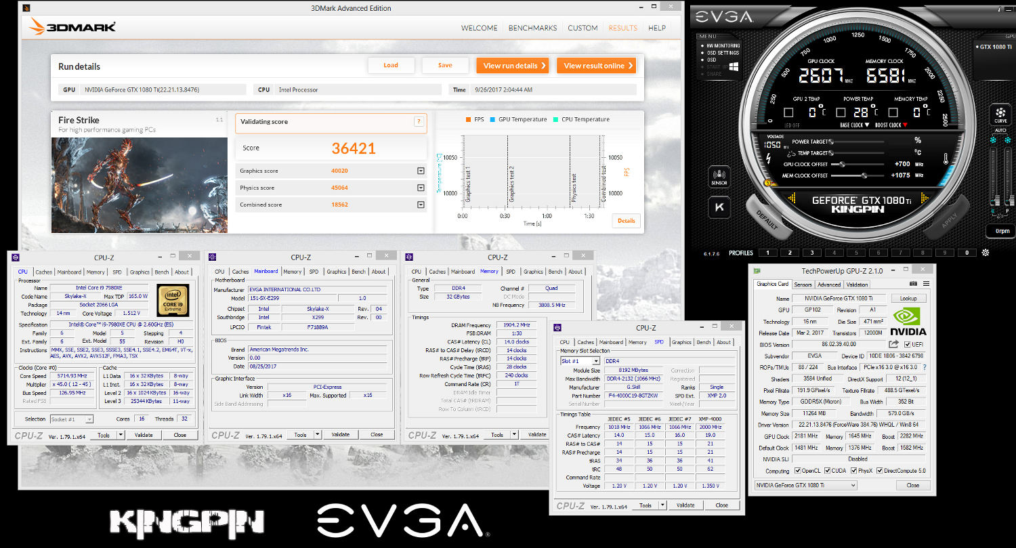The width and height of the screenshot is (1016, 548).
Task: Open Tools dropdown arrow in CPU-Z Mainboard window
Action: (x=318, y=435)
